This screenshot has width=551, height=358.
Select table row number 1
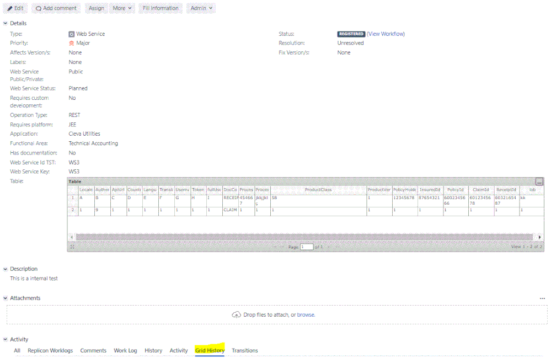click(x=73, y=201)
